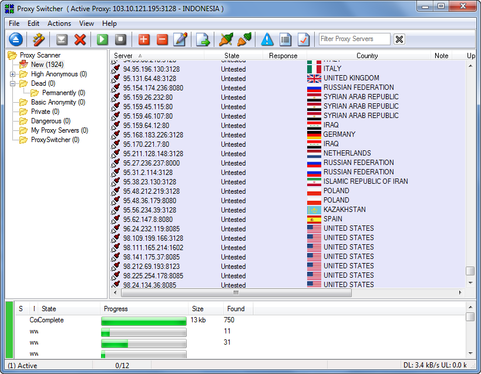Click the Complete progress bar row

click(x=144, y=321)
